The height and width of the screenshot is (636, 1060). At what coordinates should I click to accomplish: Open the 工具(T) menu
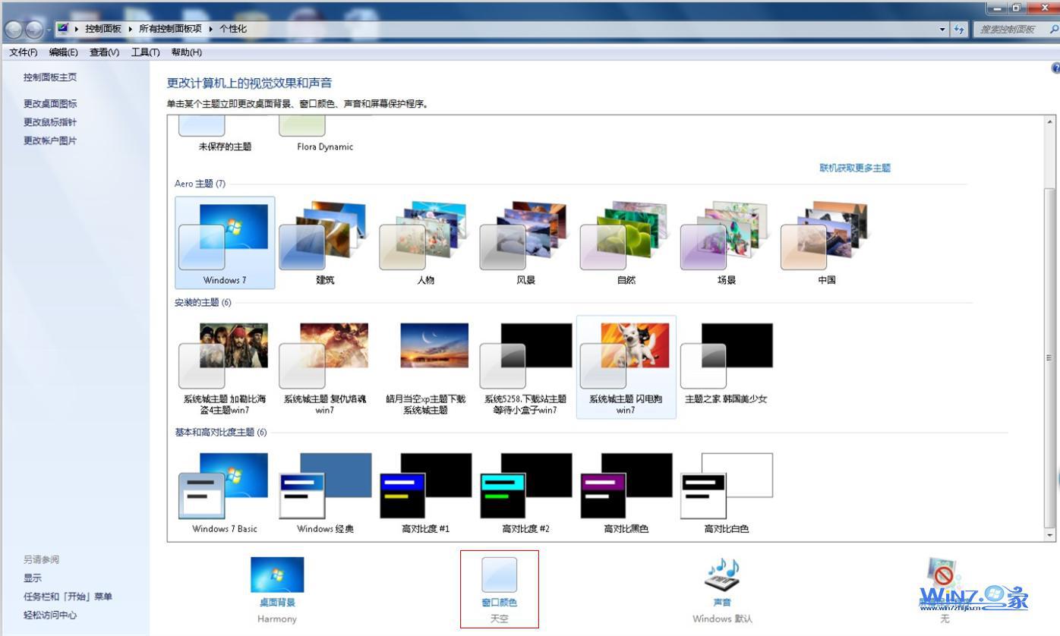click(x=145, y=52)
